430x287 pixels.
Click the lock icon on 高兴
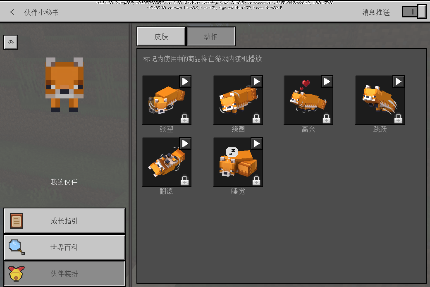coord(327,118)
